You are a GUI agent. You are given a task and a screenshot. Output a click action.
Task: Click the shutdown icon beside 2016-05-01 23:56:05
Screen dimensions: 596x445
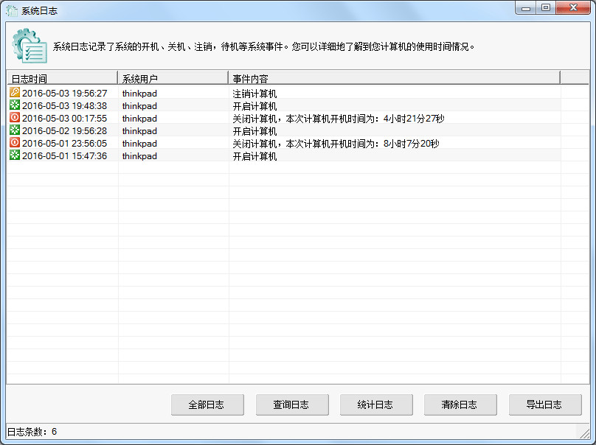click(15, 143)
